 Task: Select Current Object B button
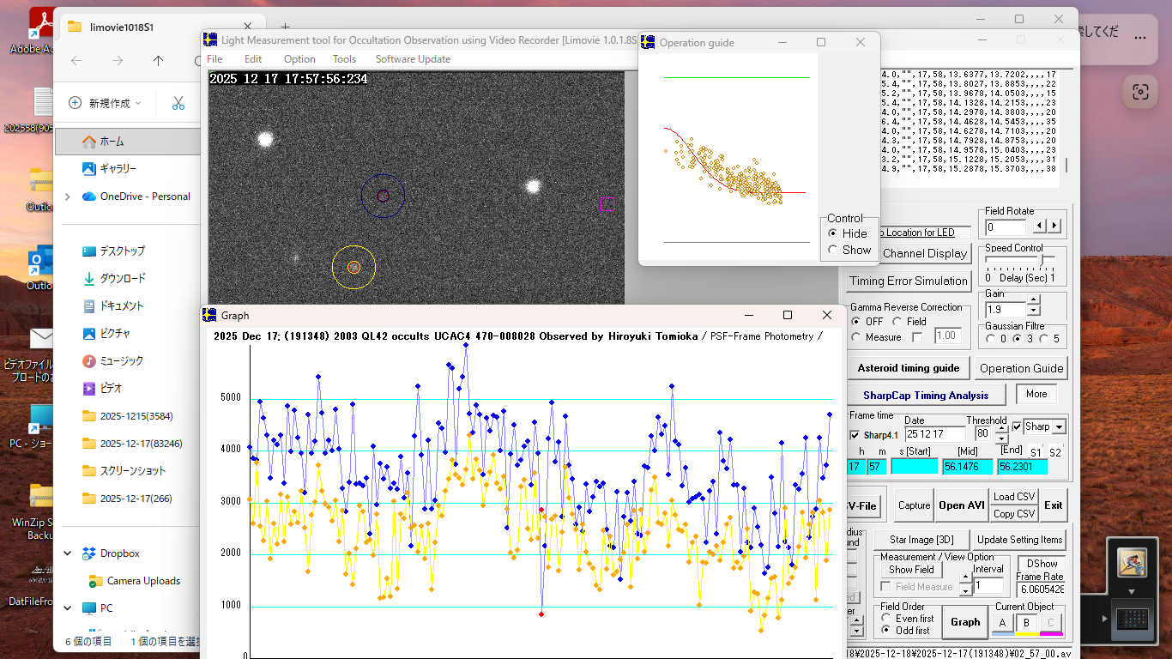[1025, 623]
